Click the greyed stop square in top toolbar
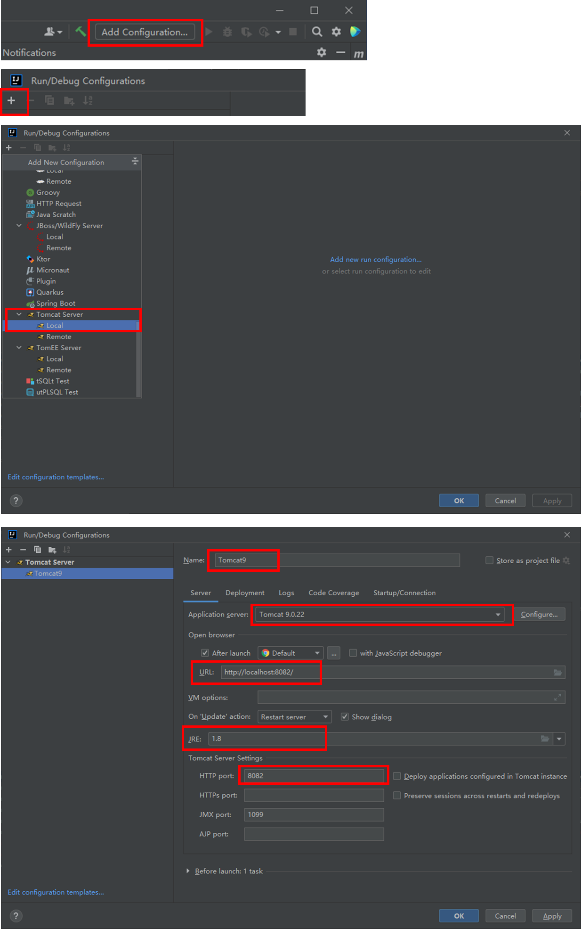The width and height of the screenshot is (581, 929). click(293, 32)
